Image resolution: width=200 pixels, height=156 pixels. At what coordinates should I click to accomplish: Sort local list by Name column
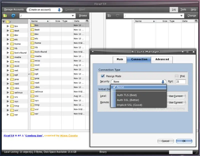click(x=40, y=21)
